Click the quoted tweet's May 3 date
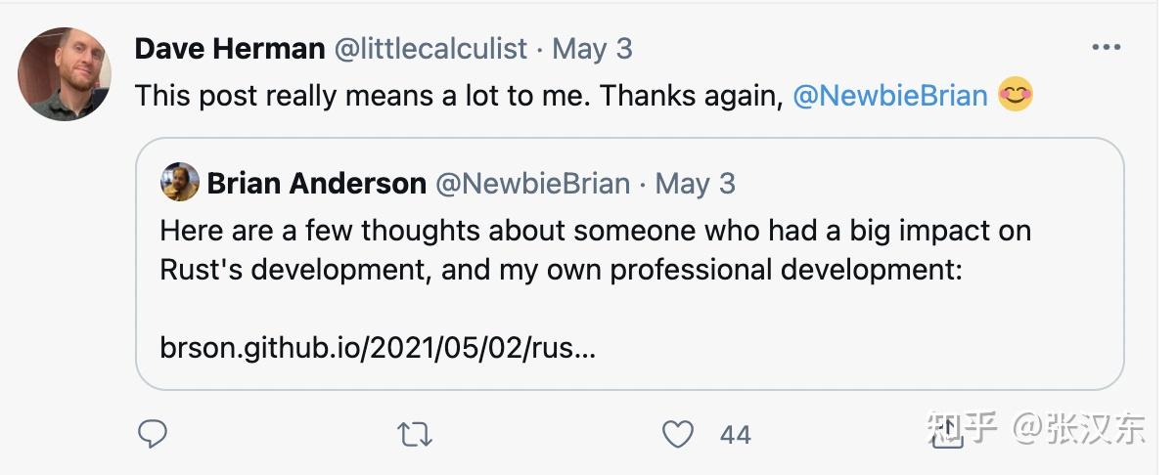Image resolution: width=1176 pixels, height=475 pixels. (x=695, y=183)
